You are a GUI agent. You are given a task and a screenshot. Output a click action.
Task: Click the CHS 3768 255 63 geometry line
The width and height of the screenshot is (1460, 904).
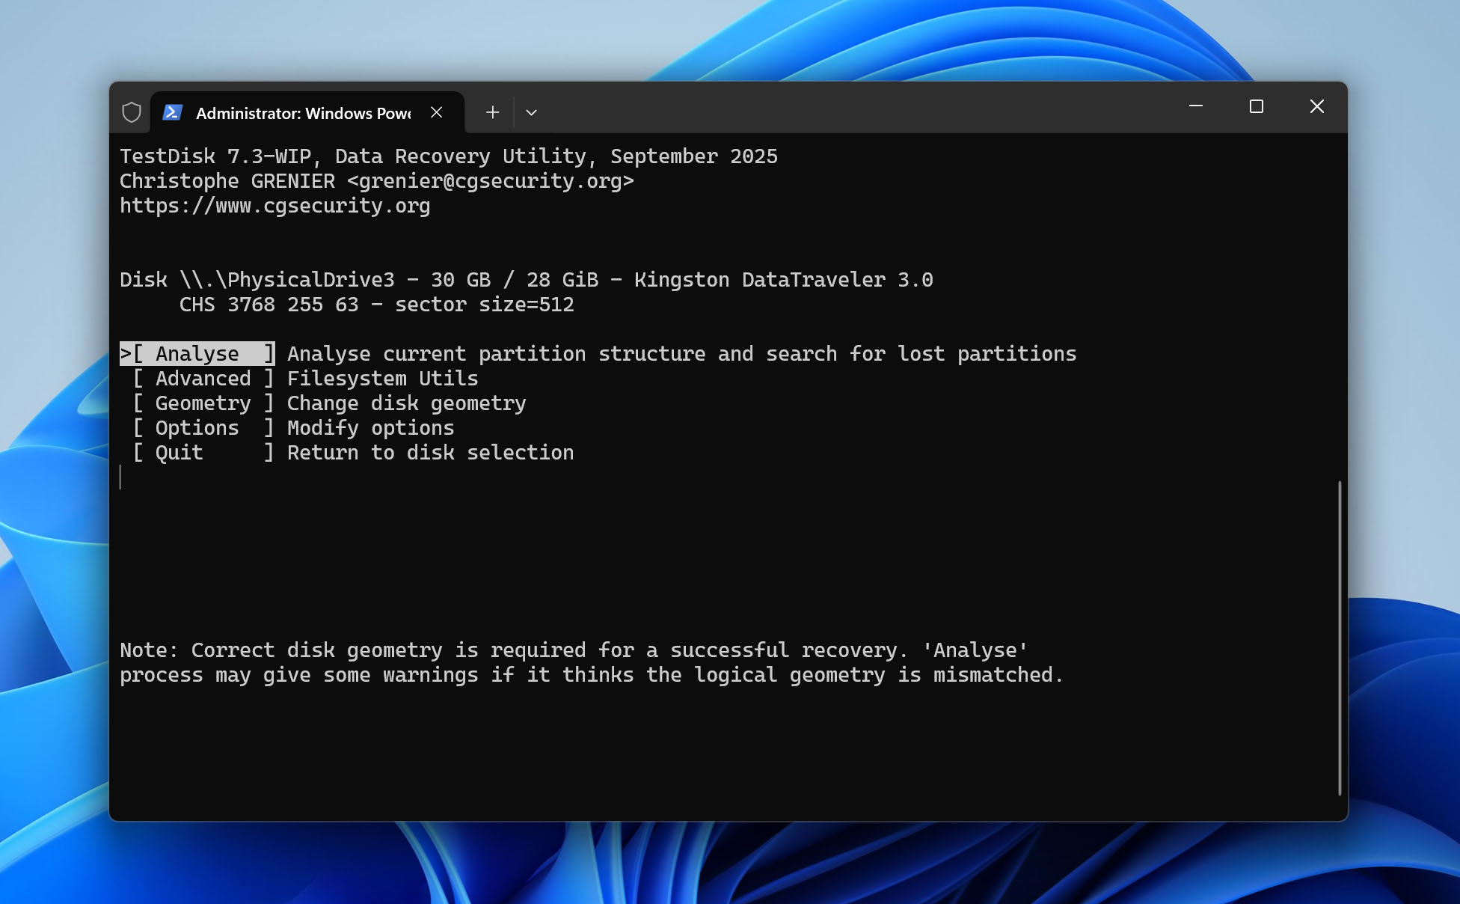coord(377,304)
